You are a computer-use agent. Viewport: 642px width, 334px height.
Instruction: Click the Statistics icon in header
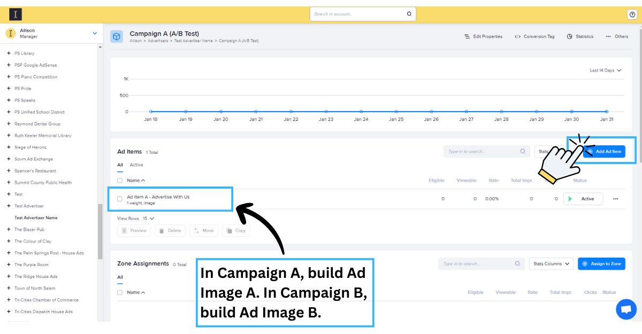[x=570, y=37]
